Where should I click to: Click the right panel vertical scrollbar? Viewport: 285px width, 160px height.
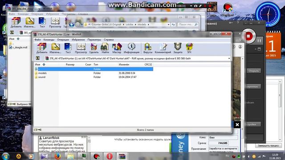point(280,111)
